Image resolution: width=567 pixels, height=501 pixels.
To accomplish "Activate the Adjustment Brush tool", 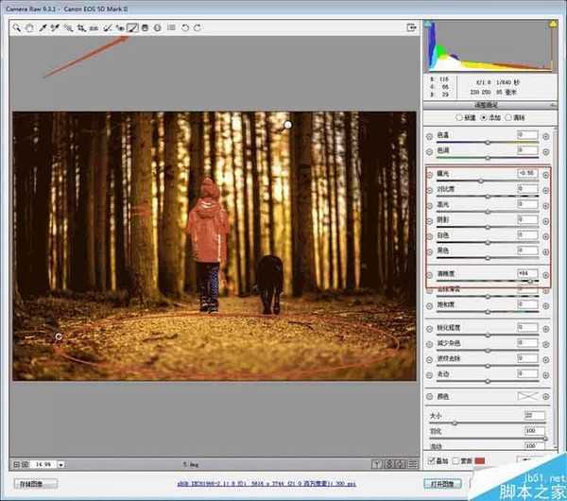I will [x=133, y=28].
